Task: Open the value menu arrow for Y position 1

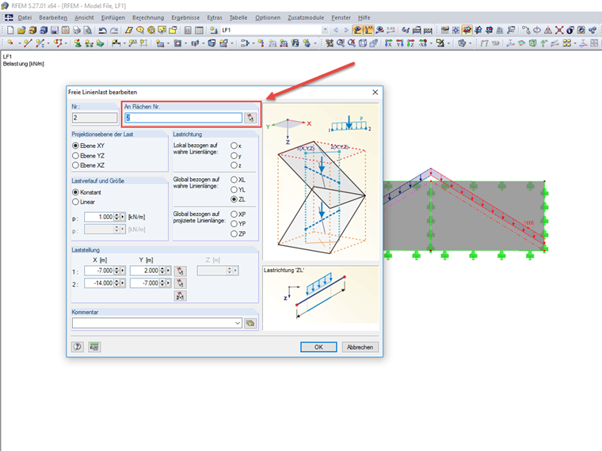Action: (x=169, y=271)
